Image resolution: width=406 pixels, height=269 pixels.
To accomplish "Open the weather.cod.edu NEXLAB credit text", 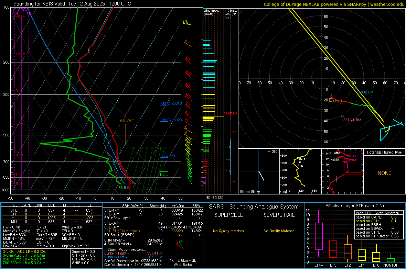I will [x=334, y=4].
